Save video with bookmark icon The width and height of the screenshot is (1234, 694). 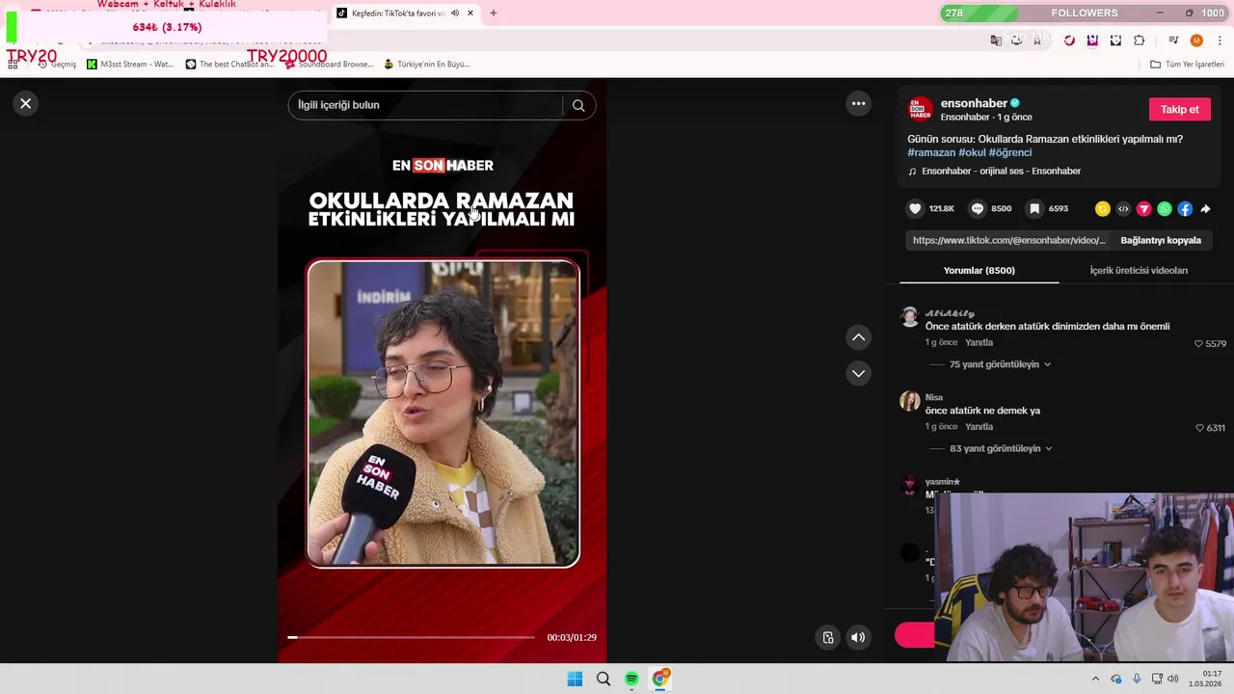1034,208
